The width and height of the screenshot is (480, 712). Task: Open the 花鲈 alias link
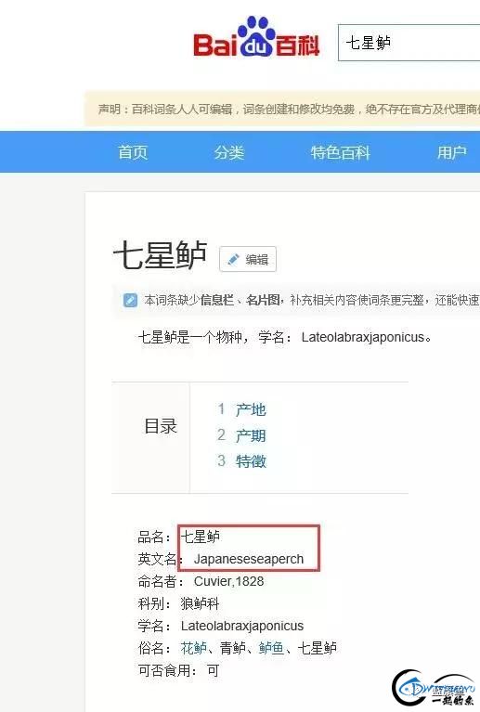[194, 648]
